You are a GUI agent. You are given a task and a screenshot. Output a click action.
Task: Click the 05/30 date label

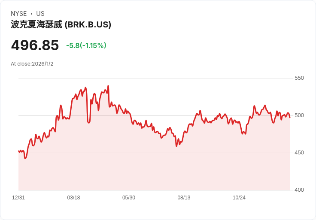click(x=129, y=198)
